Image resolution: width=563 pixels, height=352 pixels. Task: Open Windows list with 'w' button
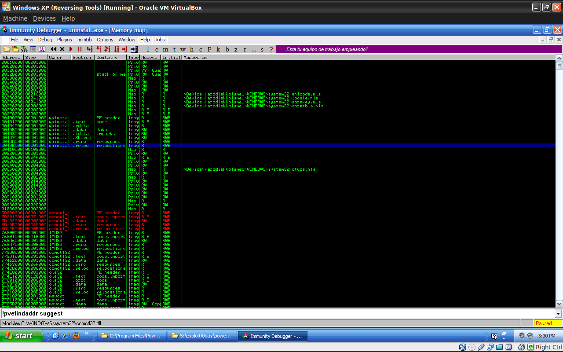183,49
